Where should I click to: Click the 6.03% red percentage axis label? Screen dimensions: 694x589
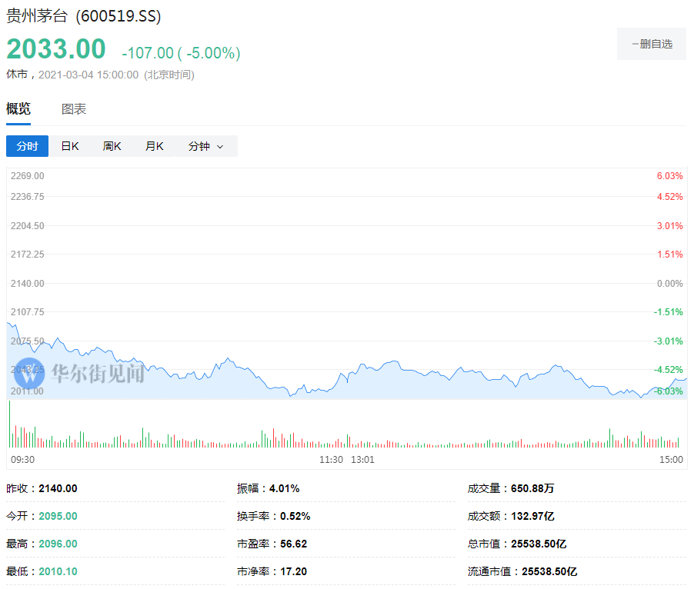[x=669, y=176]
